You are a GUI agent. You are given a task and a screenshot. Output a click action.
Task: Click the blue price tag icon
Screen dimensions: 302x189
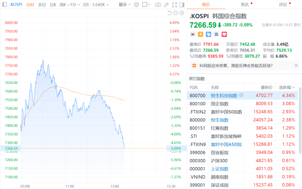click(x=208, y=34)
